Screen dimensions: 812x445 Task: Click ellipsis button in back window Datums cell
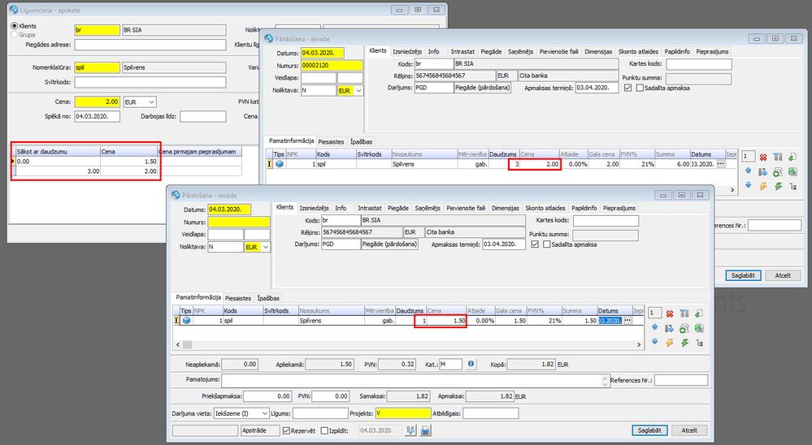coord(720,164)
